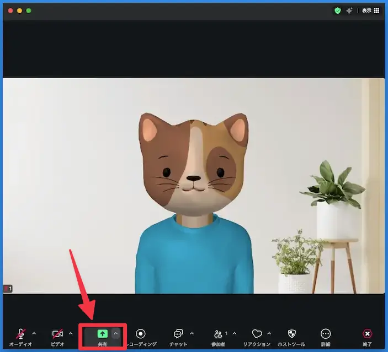Viewport: 388px width, 352px height.
Task: Open the 表示 view layout menu
Action: [371, 10]
